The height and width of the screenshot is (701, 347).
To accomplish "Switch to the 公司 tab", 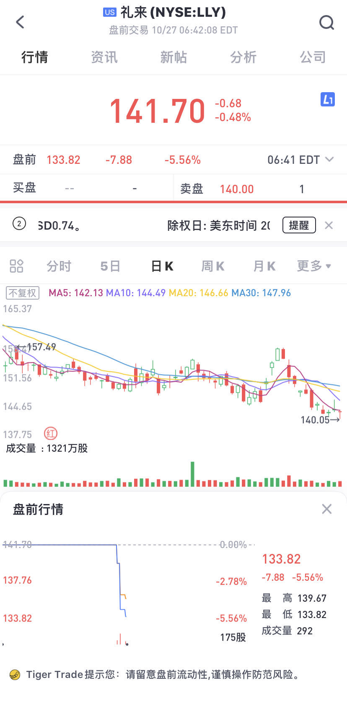I will click(x=312, y=57).
